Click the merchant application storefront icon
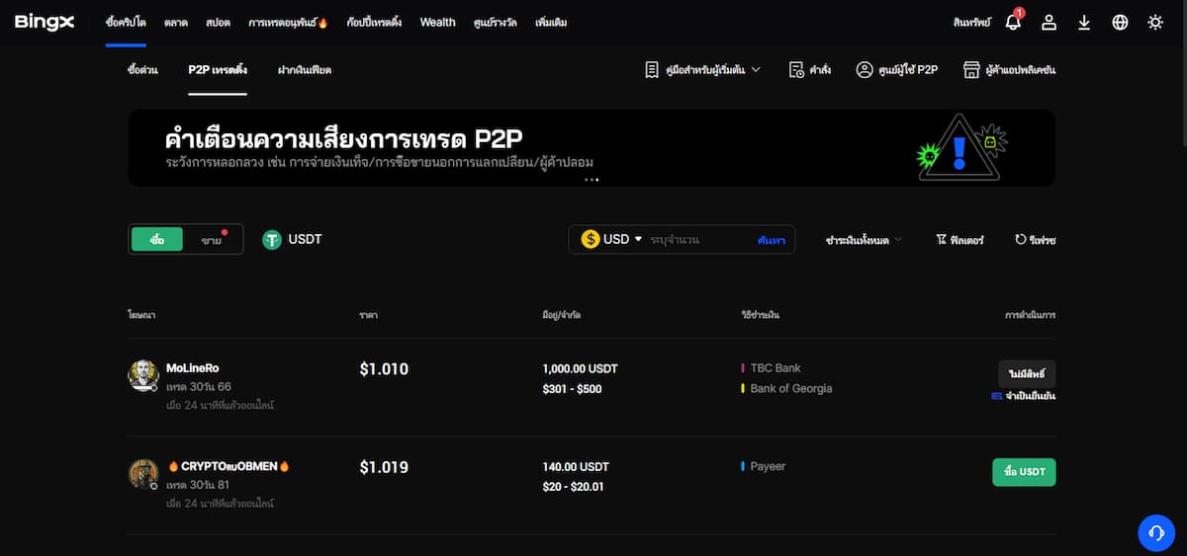 click(971, 70)
